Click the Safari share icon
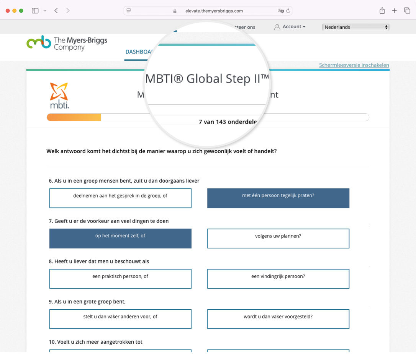The width and height of the screenshot is (416, 354). click(x=382, y=11)
